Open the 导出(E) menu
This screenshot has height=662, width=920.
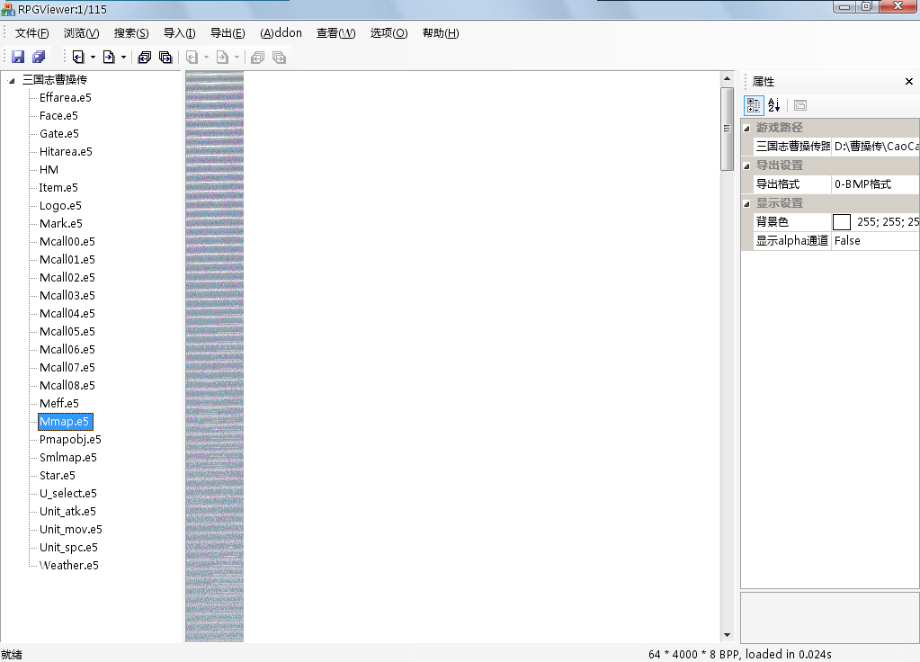pos(227,33)
